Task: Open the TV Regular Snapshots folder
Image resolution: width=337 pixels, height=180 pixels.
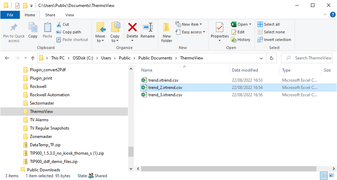Action: pos(49,128)
